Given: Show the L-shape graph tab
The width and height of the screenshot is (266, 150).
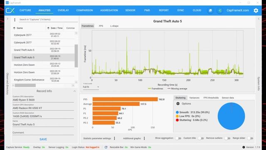Looking at the screenshot, I should pyautogui.click(x=114, y=26).
